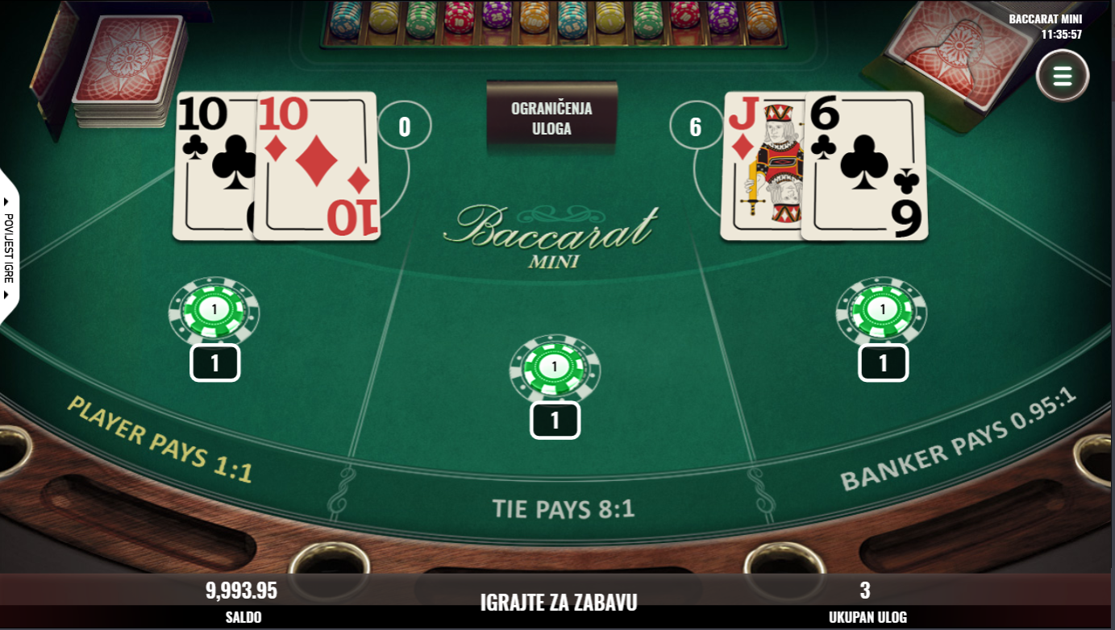Viewport: 1115px width, 630px height.
Task: Click the green chip on Player bet
Action: (x=214, y=310)
